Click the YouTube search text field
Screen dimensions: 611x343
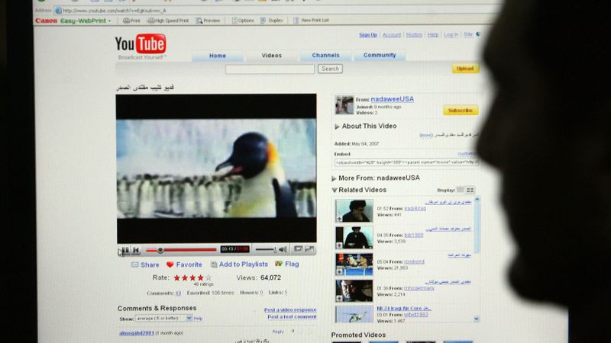coord(270,69)
